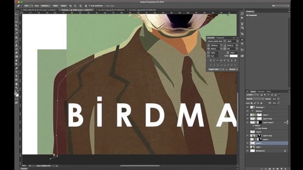Switch to the Paths tab

click(x=268, y=92)
